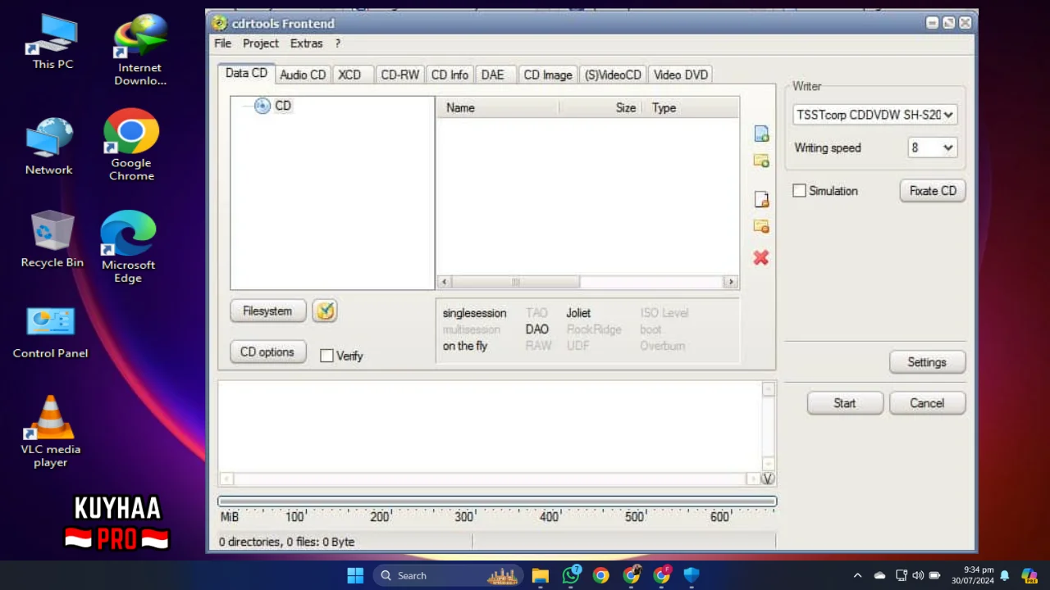Switch to the Audio CD tab
Image resolution: width=1050 pixels, height=590 pixels.
(303, 75)
